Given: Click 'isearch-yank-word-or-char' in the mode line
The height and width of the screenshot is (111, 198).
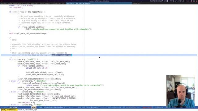Looking at the screenshot, I should [x=50, y=107].
